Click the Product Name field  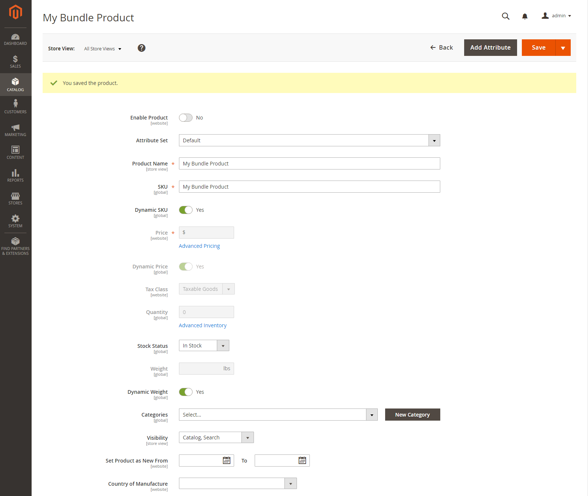coord(309,164)
